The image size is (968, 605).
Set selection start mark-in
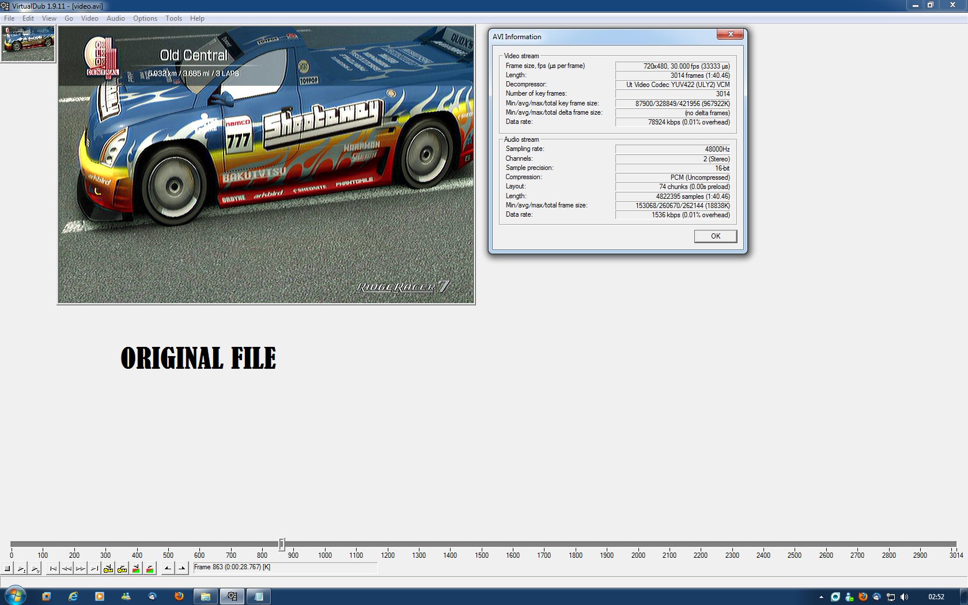[x=168, y=569]
